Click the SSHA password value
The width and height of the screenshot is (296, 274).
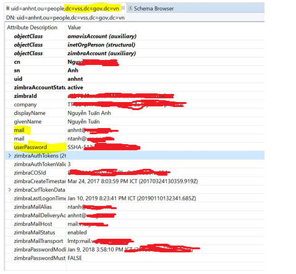104,147
